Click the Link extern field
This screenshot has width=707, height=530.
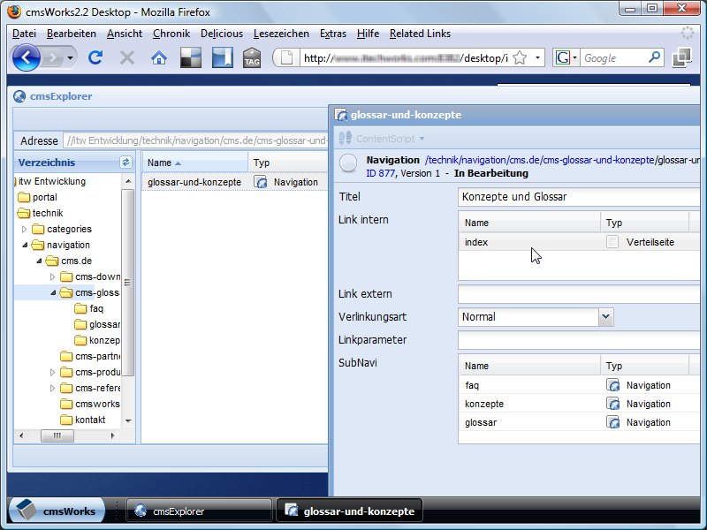(x=580, y=294)
